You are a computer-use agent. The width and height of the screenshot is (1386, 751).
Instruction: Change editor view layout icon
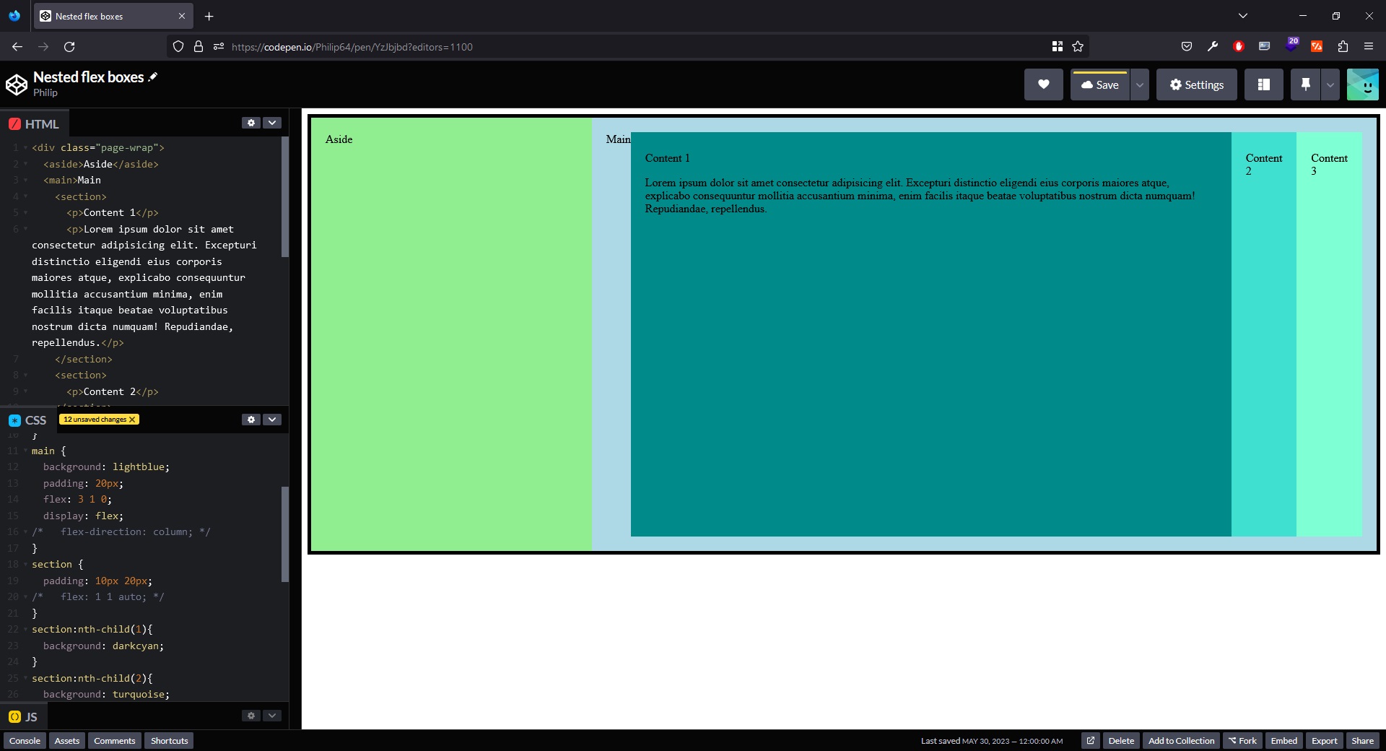pos(1263,84)
